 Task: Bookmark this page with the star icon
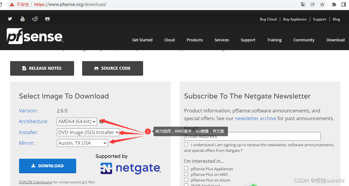pyautogui.click(x=322, y=4)
